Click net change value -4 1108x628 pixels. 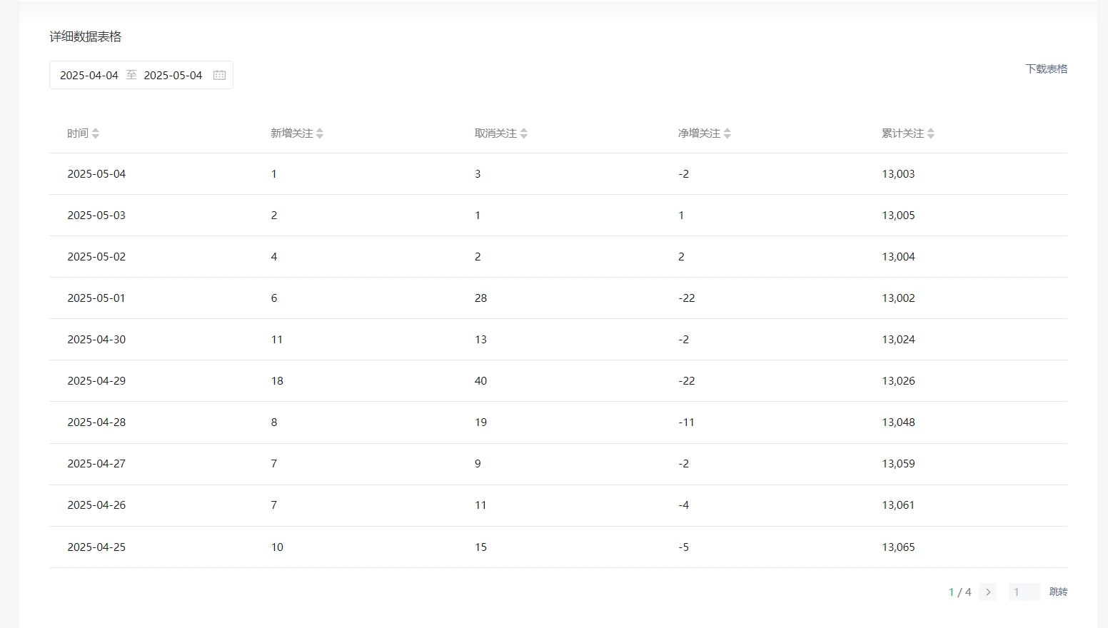pyautogui.click(x=683, y=505)
